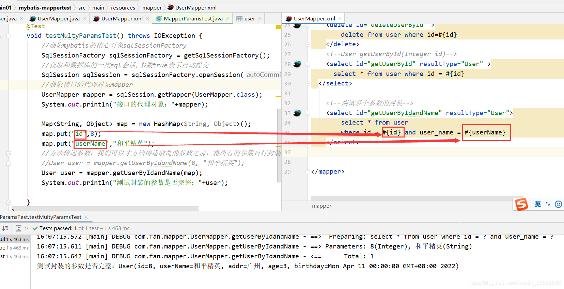
Task: Click the mapper breadcrumb below the XML editor
Action: pos(322,206)
